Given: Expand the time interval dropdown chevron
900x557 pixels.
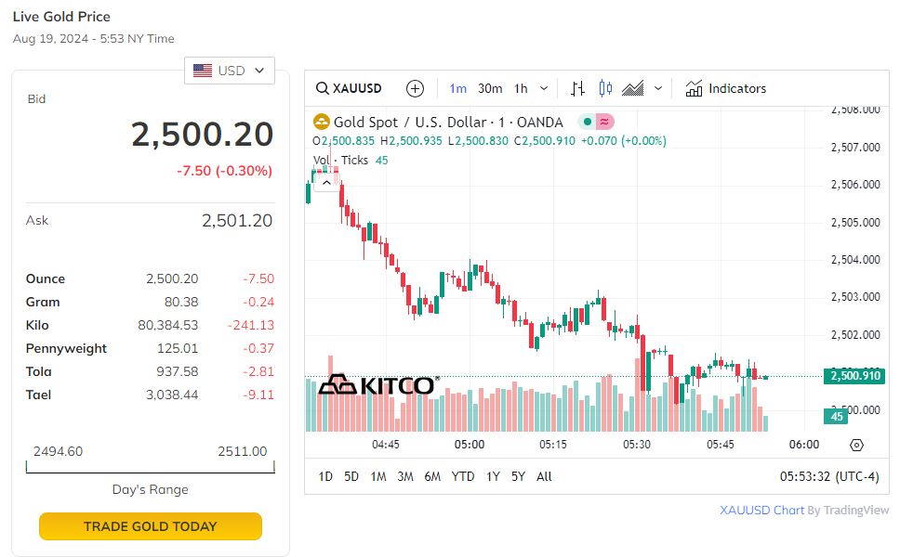Looking at the screenshot, I should coord(544,88).
